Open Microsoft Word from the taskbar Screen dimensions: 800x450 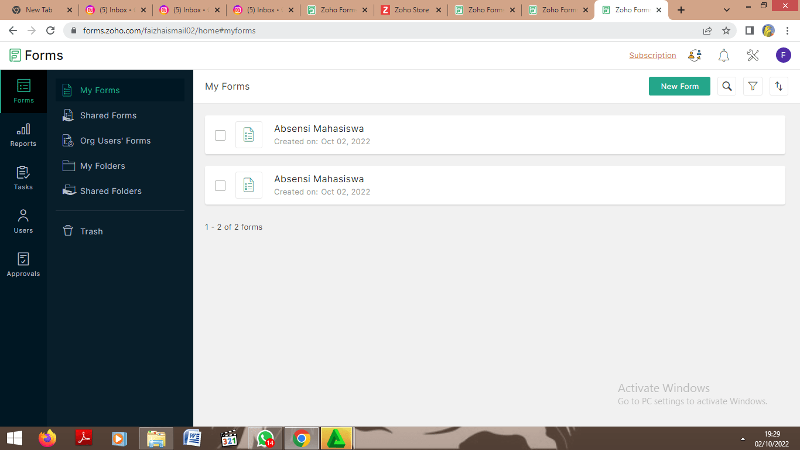tap(193, 438)
